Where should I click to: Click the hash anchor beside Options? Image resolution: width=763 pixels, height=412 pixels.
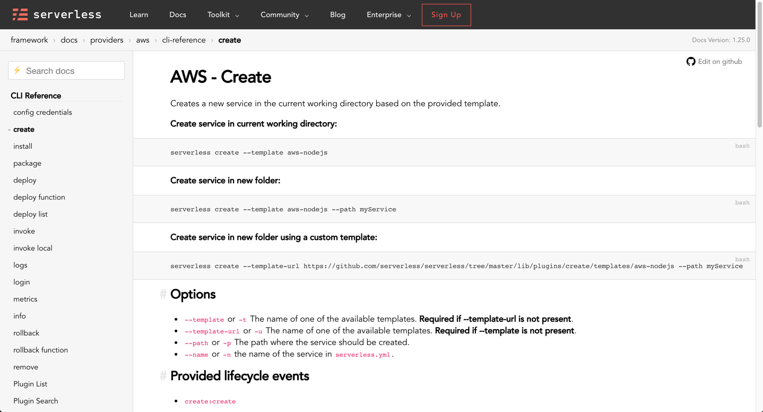163,294
